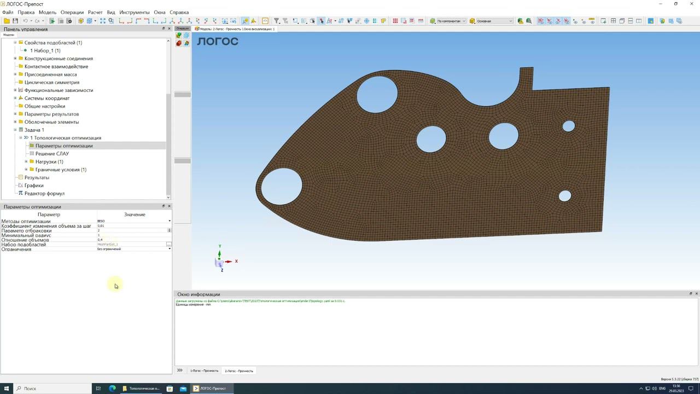Click the browse button for 'Набор подобластей'
This screenshot has width=700, height=394.
[169, 245]
